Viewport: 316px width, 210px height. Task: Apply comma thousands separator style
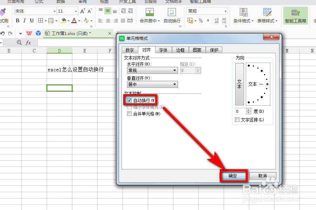click(x=208, y=21)
